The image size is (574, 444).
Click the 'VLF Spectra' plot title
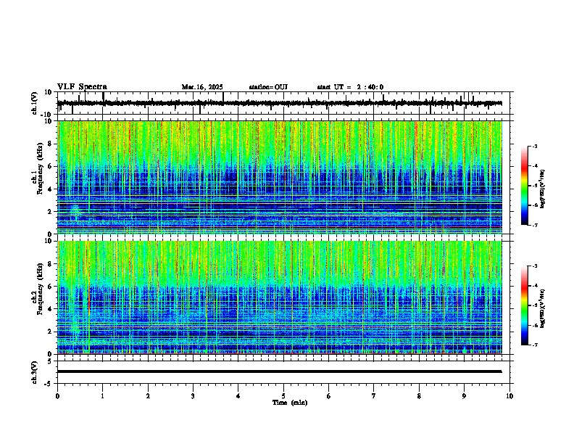82,87
